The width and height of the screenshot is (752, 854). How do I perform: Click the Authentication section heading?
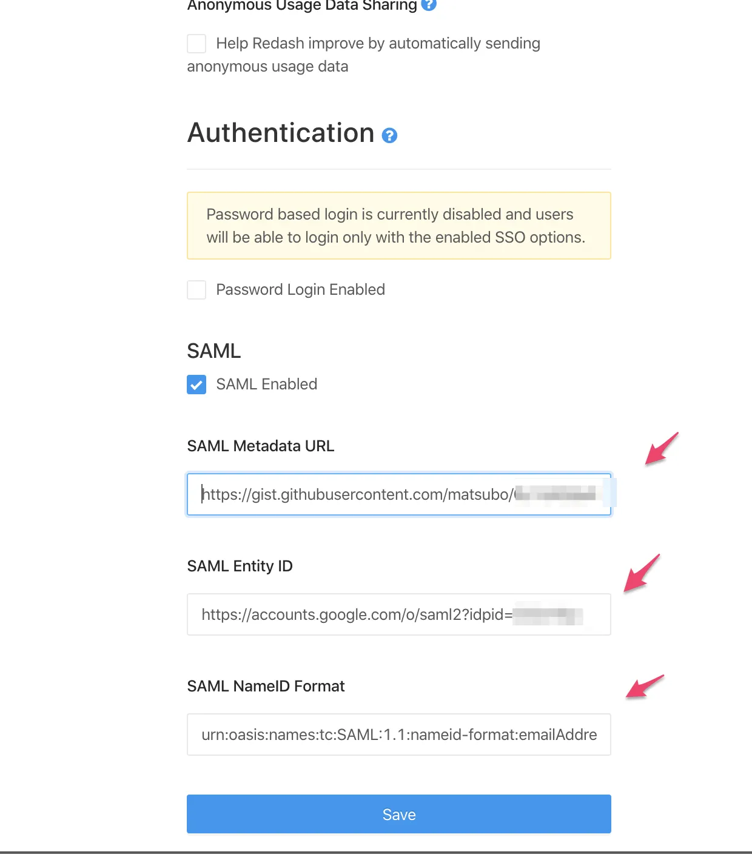[281, 133]
